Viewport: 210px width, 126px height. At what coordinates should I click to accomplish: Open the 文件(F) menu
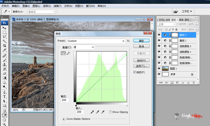5,6
